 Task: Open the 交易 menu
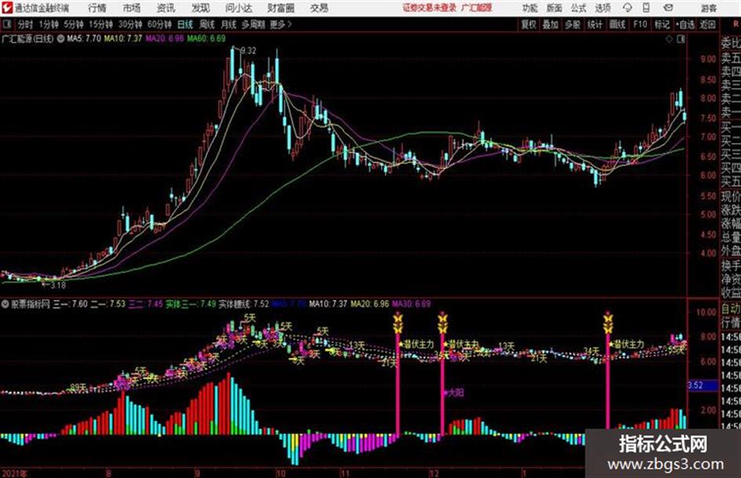pos(319,8)
